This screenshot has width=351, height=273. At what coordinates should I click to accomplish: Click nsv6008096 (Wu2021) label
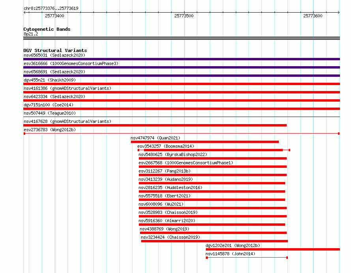pyautogui.click(x=161, y=204)
